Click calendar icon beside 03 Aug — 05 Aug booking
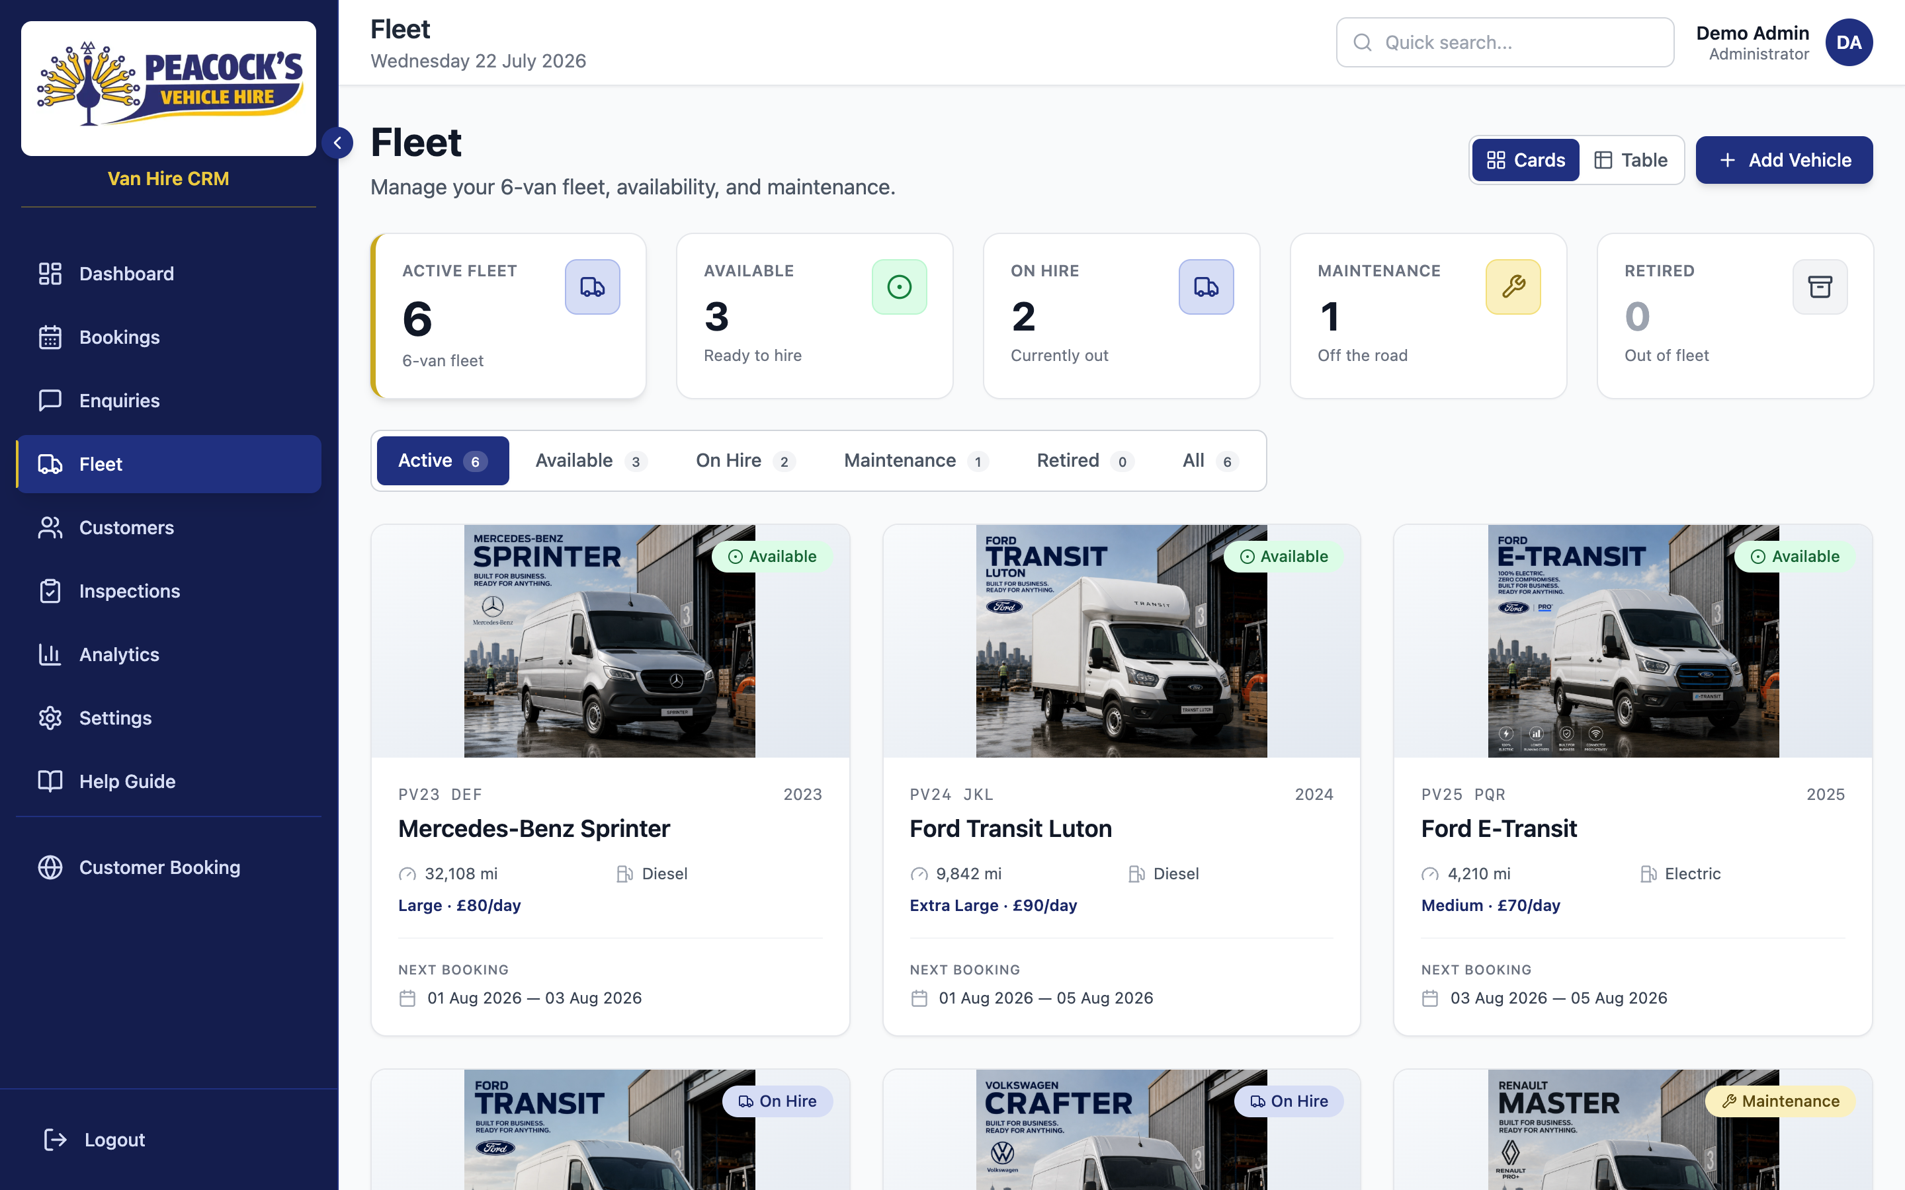This screenshot has width=1905, height=1190. coord(1430,999)
